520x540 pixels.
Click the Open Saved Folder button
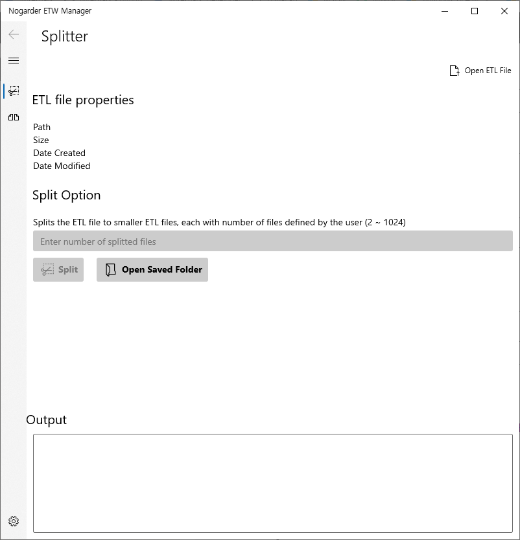(152, 269)
